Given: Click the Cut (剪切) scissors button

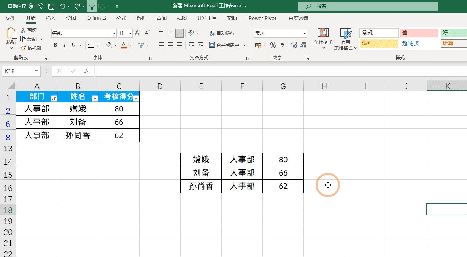Looking at the screenshot, I should pyautogui.click(x=29, y=30).
